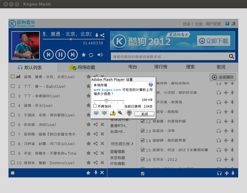Screen dimensions: 247x193
Task: Open the blue help icon
Action: [x=227, y=24]
